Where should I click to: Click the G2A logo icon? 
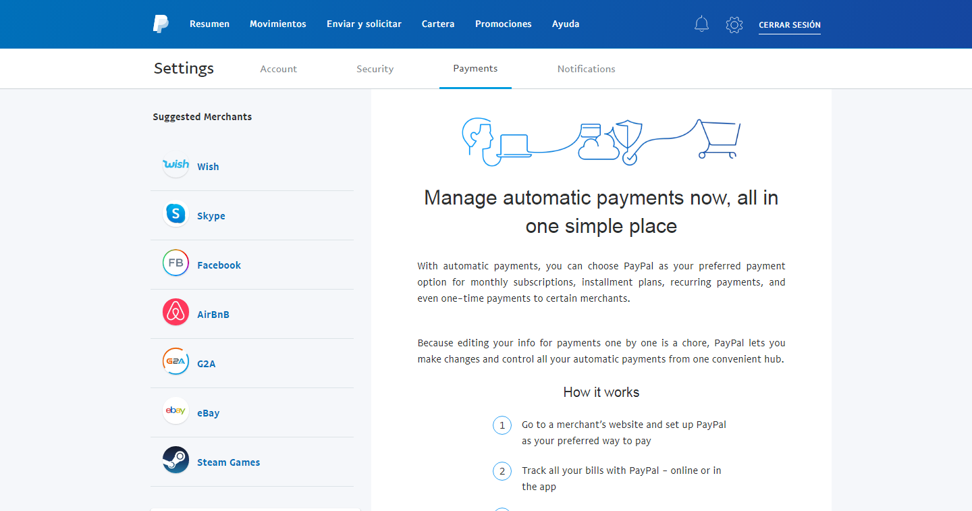pos(175,362)
